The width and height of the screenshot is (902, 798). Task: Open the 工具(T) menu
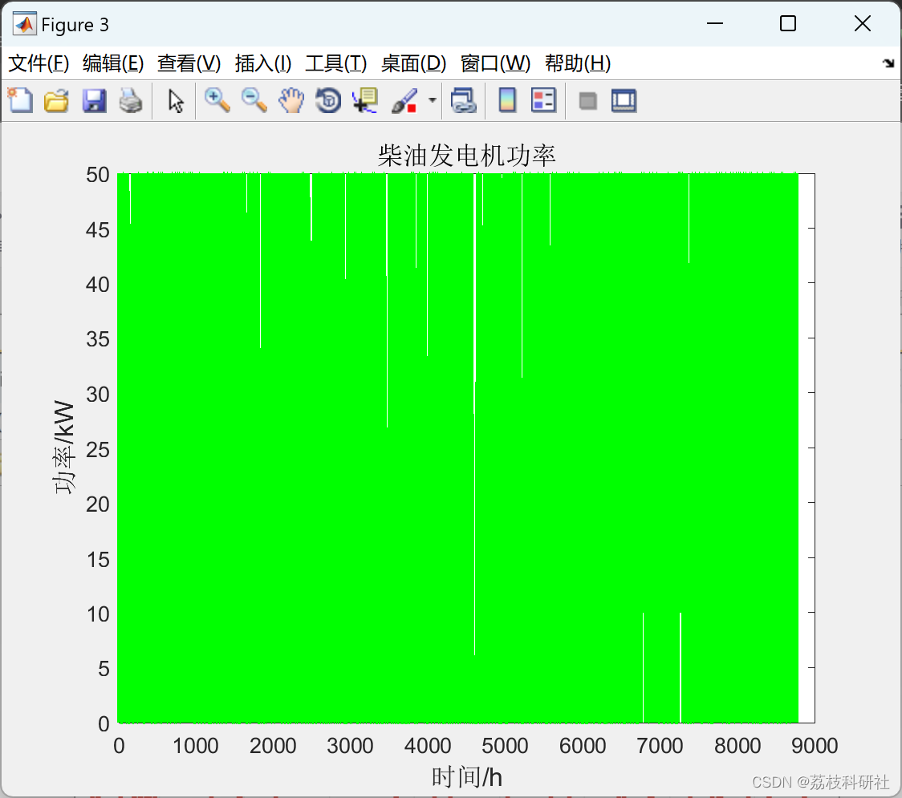(x=336, y=63)
